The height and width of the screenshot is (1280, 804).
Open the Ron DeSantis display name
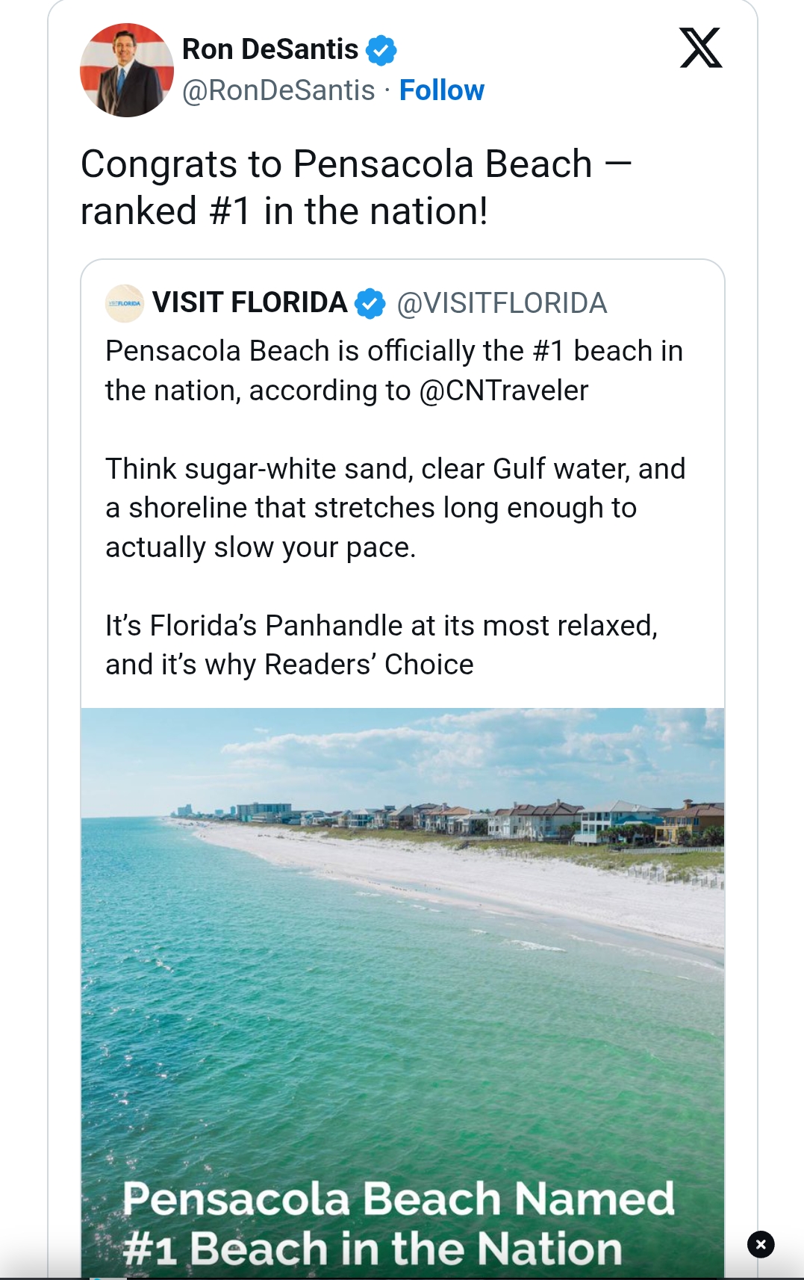(x=270, y=49)
